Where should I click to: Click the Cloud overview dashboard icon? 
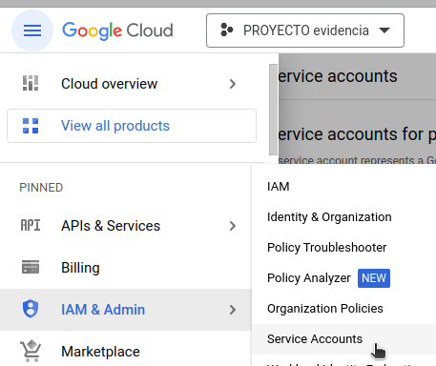click(31, 84)
